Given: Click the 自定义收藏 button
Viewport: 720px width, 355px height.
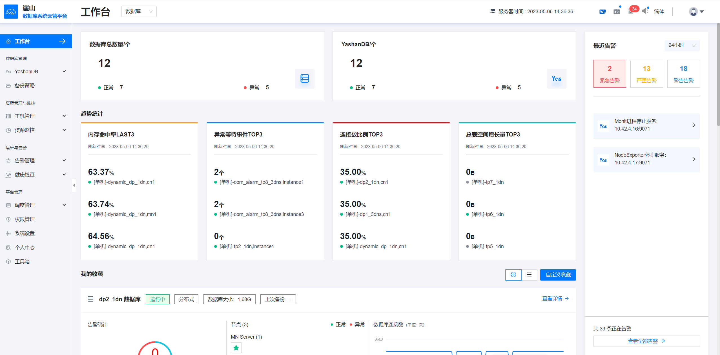Looking at the screenshot, I should (x=558, y=275).
